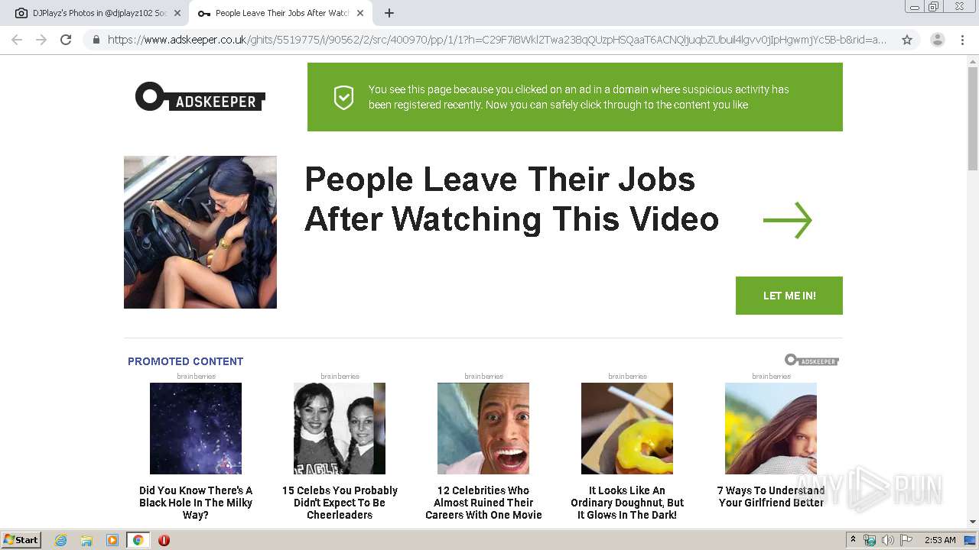This screenshot has width=979, height=550.
Task: Click the red Opera taskbar icon
Action: click(164, 540)
